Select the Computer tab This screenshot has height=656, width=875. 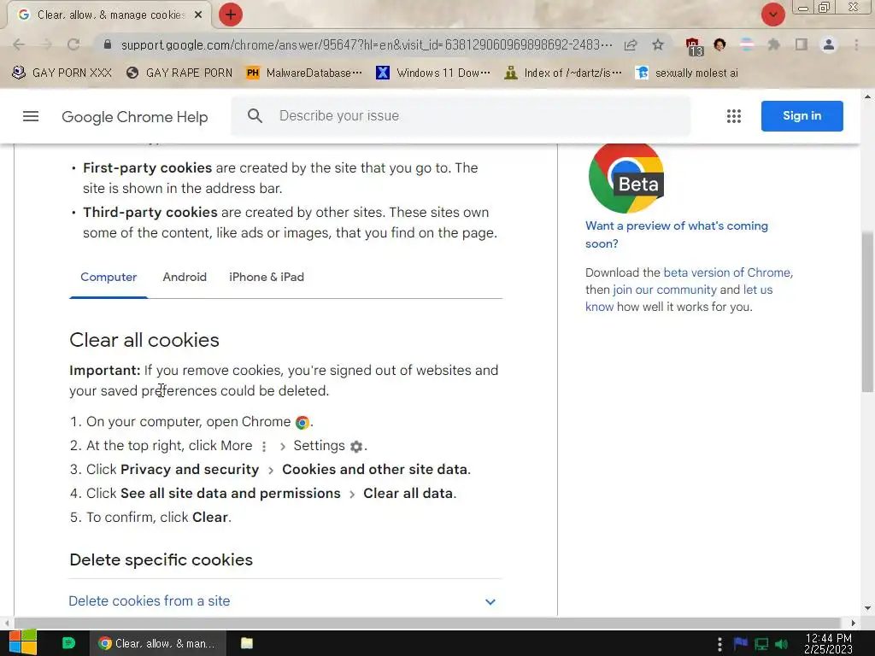coord(109,278)
